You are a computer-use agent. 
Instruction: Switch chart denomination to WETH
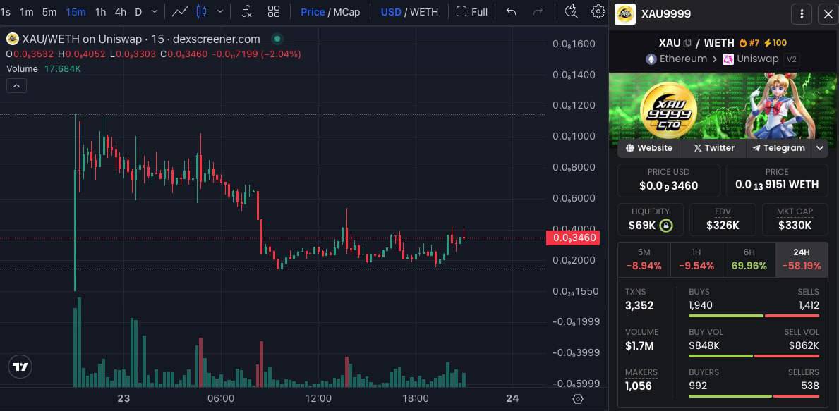tap(424, 12)
